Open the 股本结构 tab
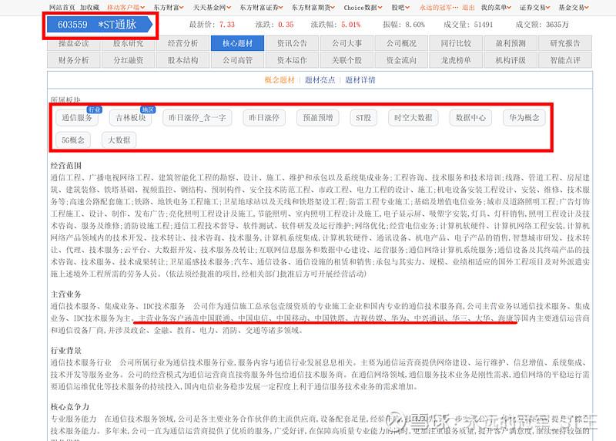The image size is (616, 441). pos(182,60)
